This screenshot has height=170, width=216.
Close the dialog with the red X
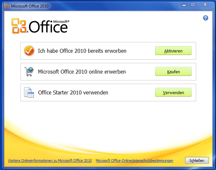coord(205,5)
